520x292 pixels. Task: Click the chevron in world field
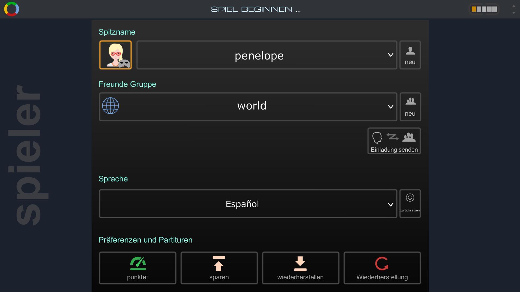[390, 107]
